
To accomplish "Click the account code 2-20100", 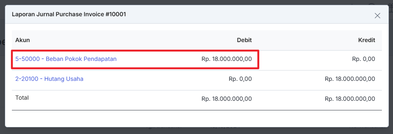I will click(x=27, y=79).
